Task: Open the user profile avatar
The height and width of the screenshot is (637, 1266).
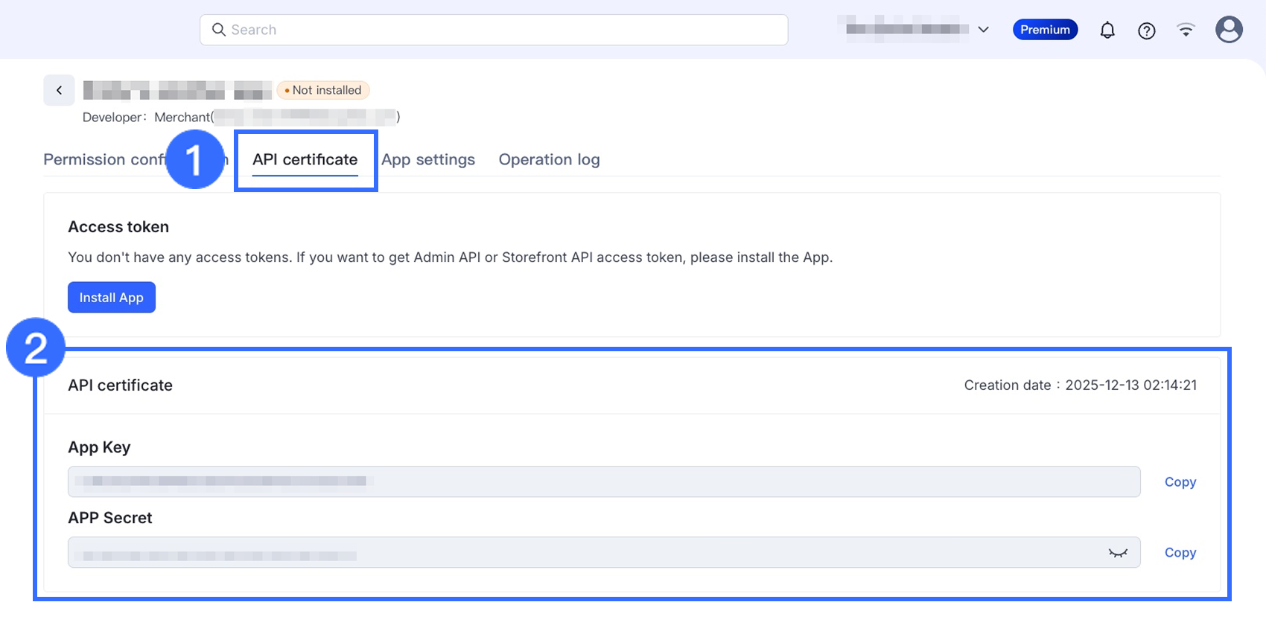Action: point(1229,30)
